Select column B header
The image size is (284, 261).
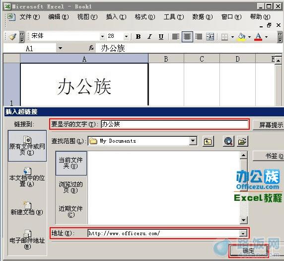pos(166,59)
